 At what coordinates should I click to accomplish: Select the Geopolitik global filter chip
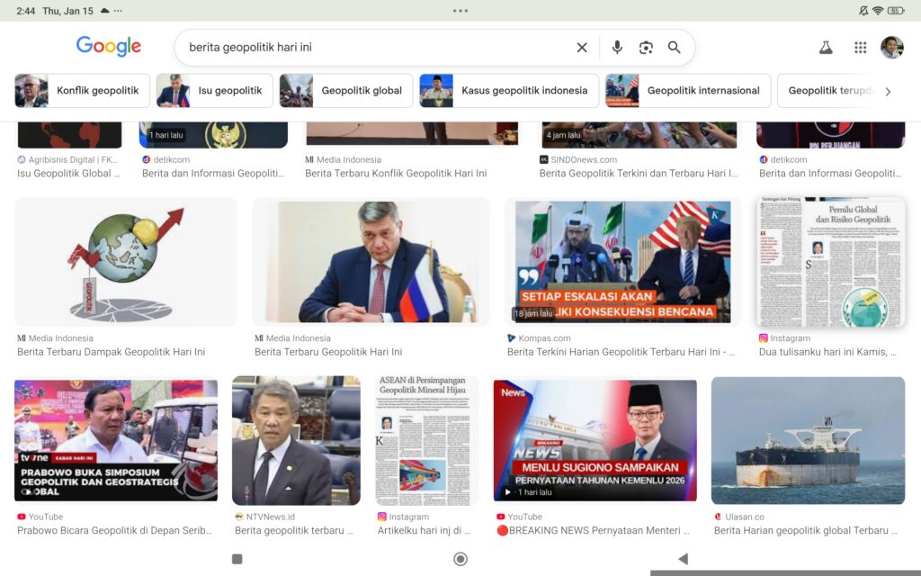point(346,91)
